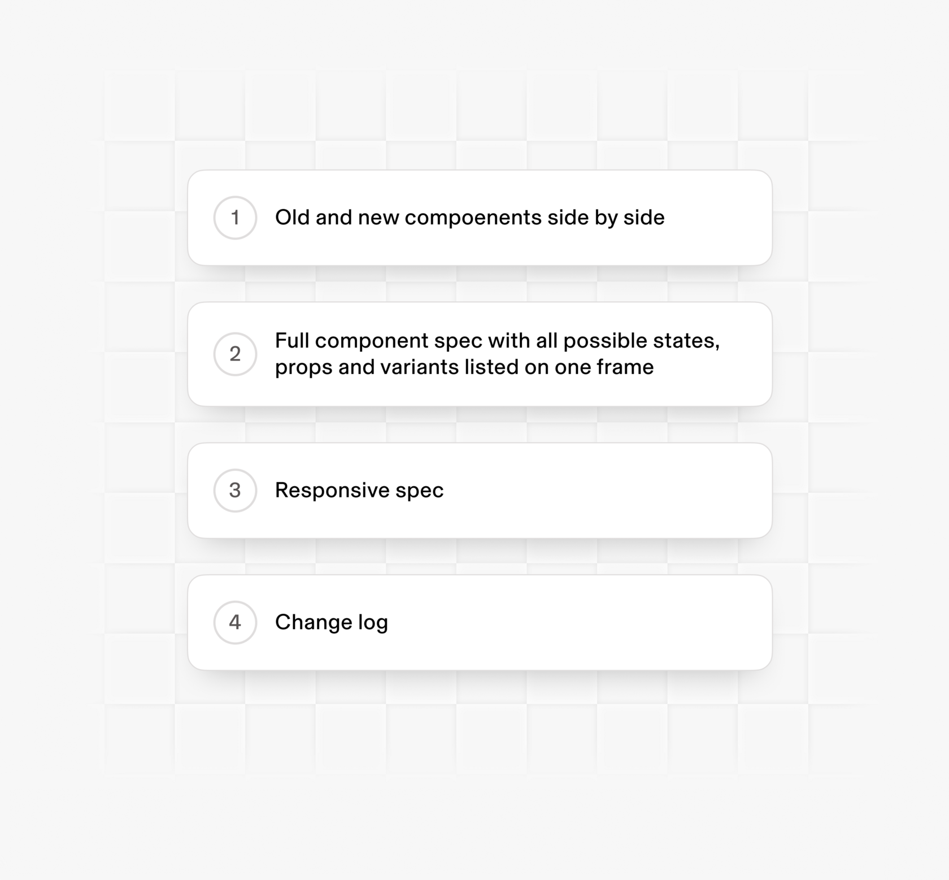
Task: Click checkered background above the first card
Action: [480, 119]
